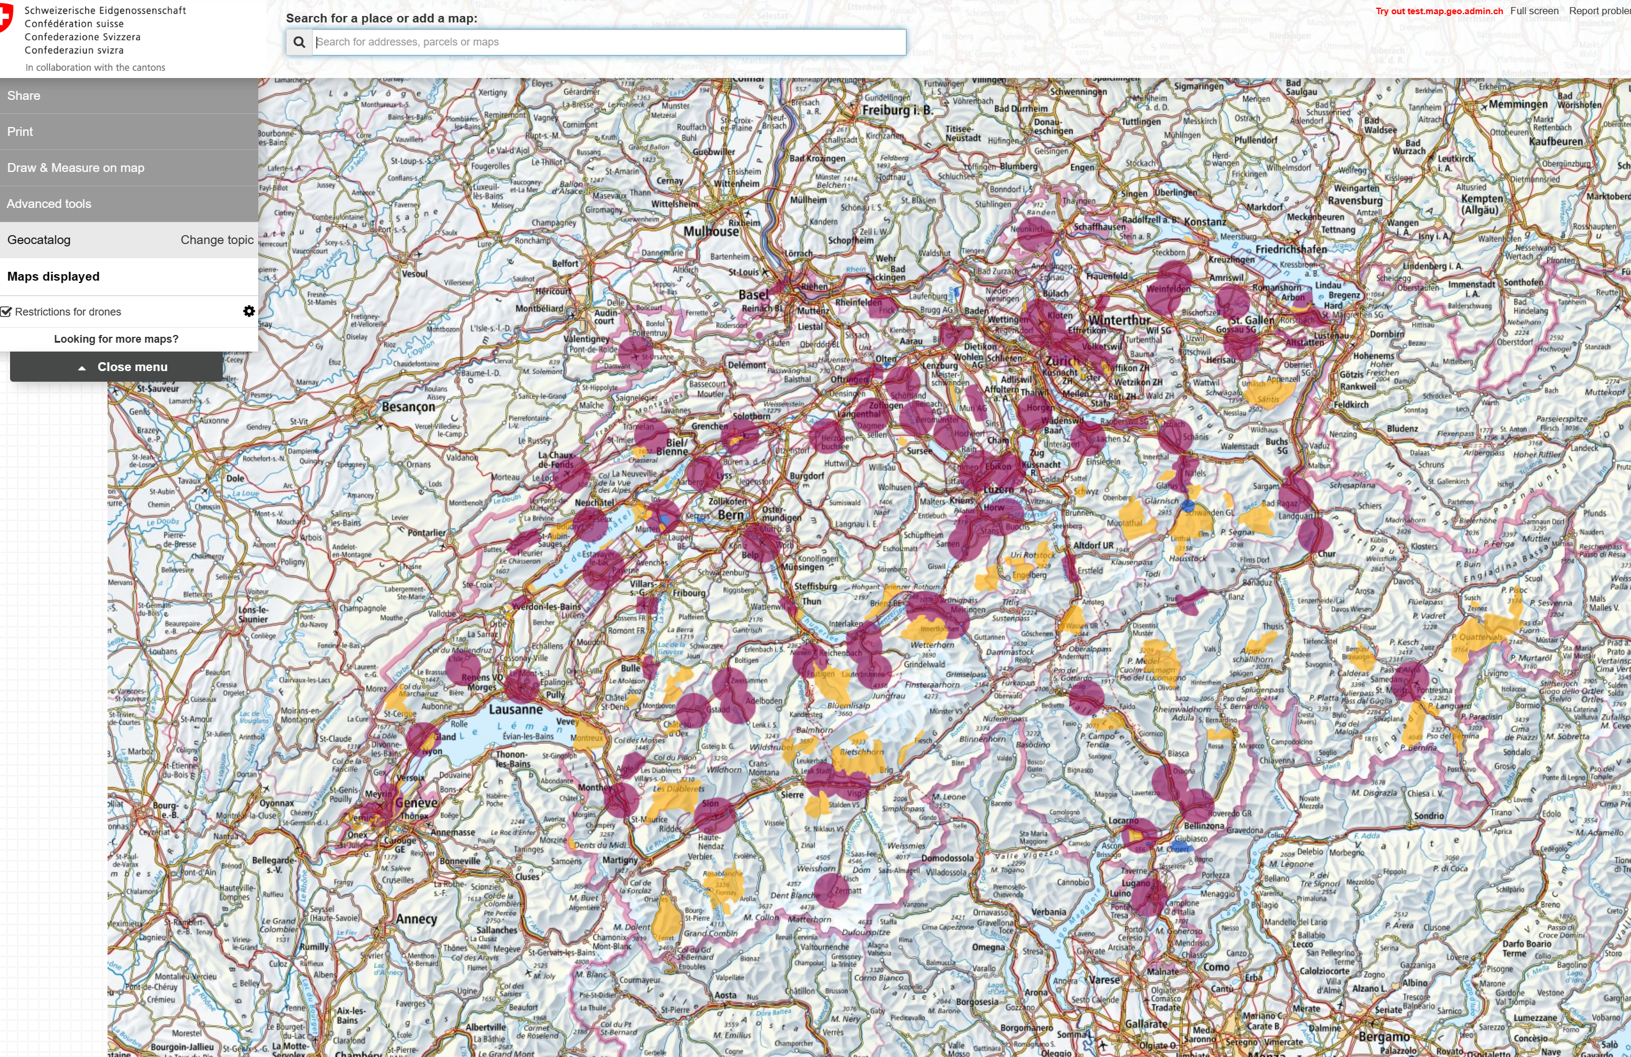Expand the Print section
The height and width of the screenshot is (1057, 1631).
click(20, 132)
